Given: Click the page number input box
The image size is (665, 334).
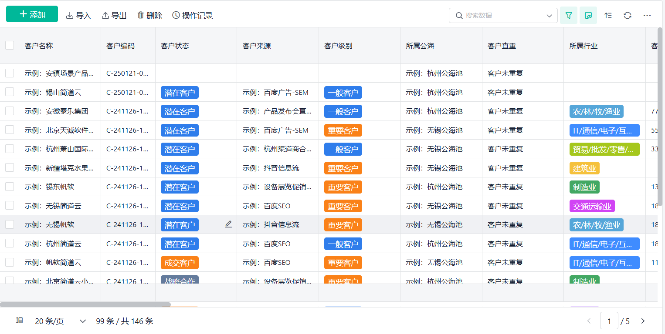Looking at the screenshot, I should point(609,321).
